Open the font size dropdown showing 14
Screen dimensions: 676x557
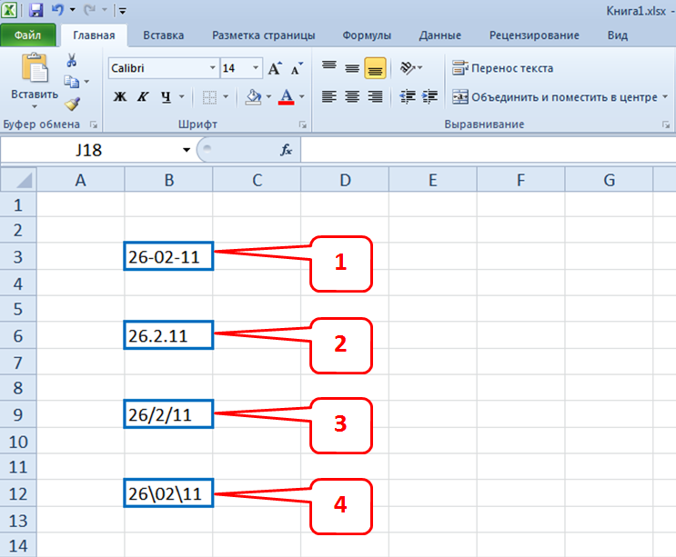pos(256,68)
